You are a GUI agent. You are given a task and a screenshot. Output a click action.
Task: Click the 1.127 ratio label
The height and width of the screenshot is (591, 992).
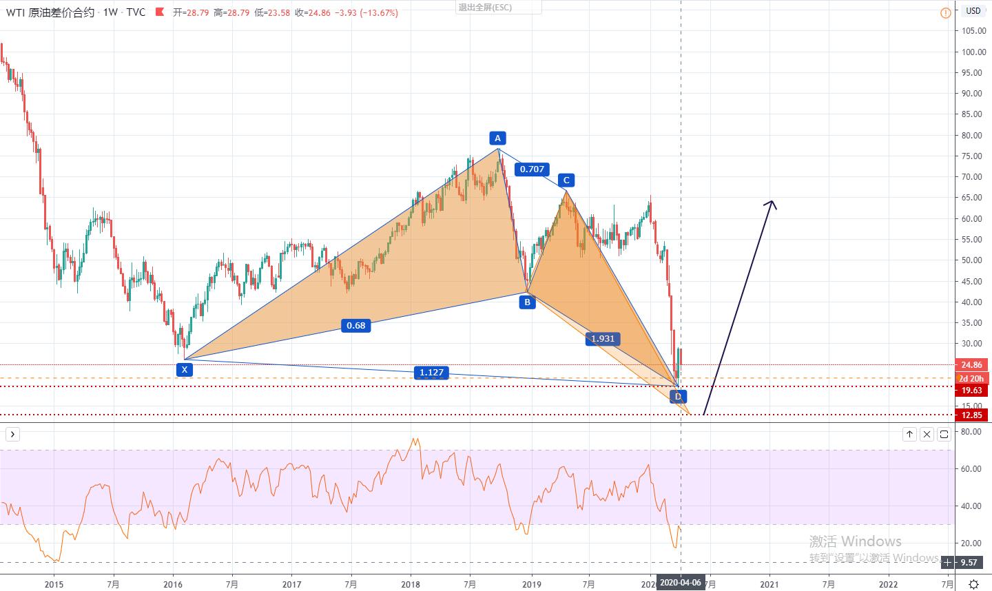(x=431, y=373)
